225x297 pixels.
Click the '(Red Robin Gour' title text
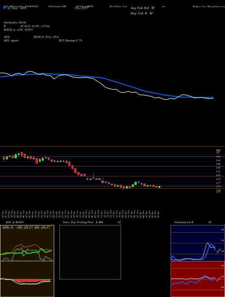(118, 6)
